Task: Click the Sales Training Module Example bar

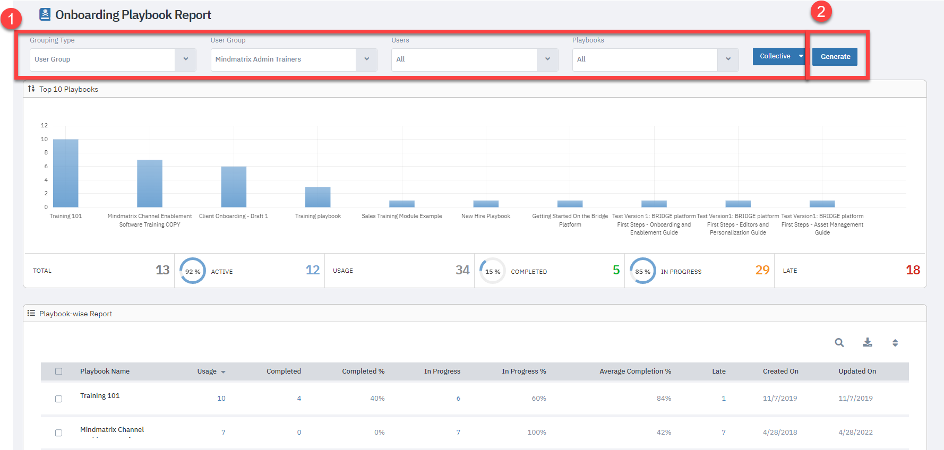Action: coord(402,204)
